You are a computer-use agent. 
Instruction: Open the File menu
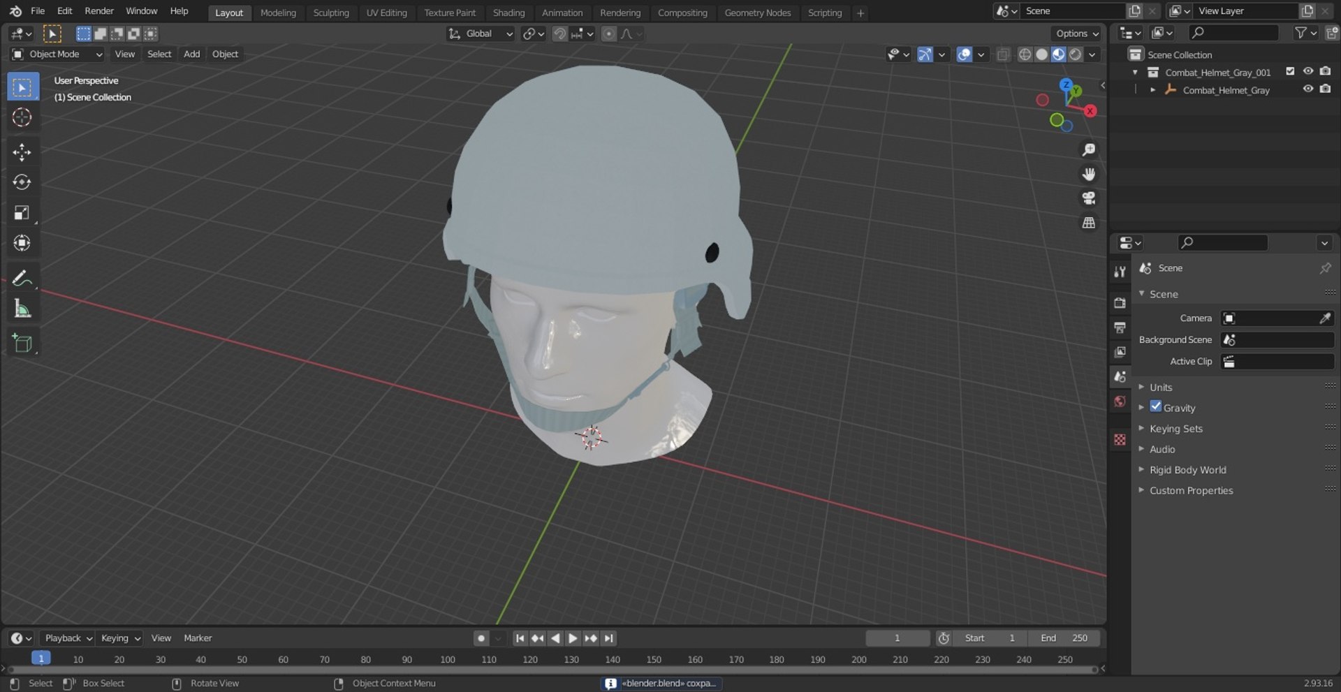tap(38, 11)
